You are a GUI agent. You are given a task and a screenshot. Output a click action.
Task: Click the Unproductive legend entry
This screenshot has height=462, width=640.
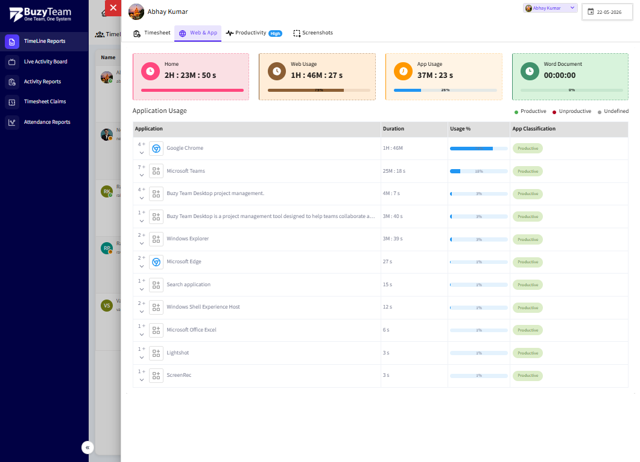tap(571, 112)
